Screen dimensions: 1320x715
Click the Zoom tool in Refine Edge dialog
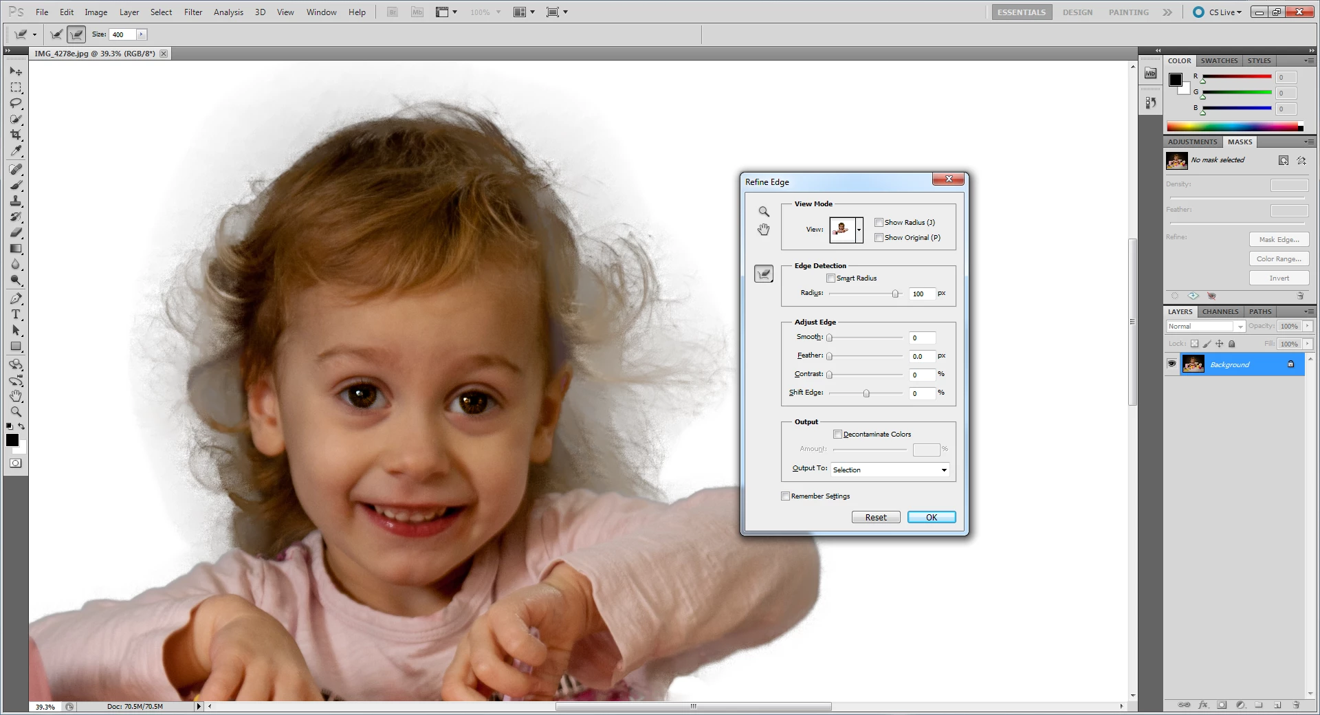(764, 212)
